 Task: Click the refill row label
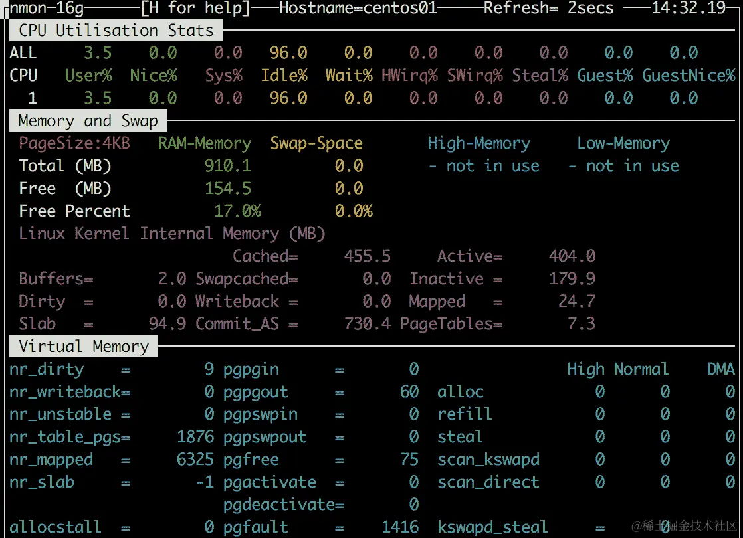point(465,414)
